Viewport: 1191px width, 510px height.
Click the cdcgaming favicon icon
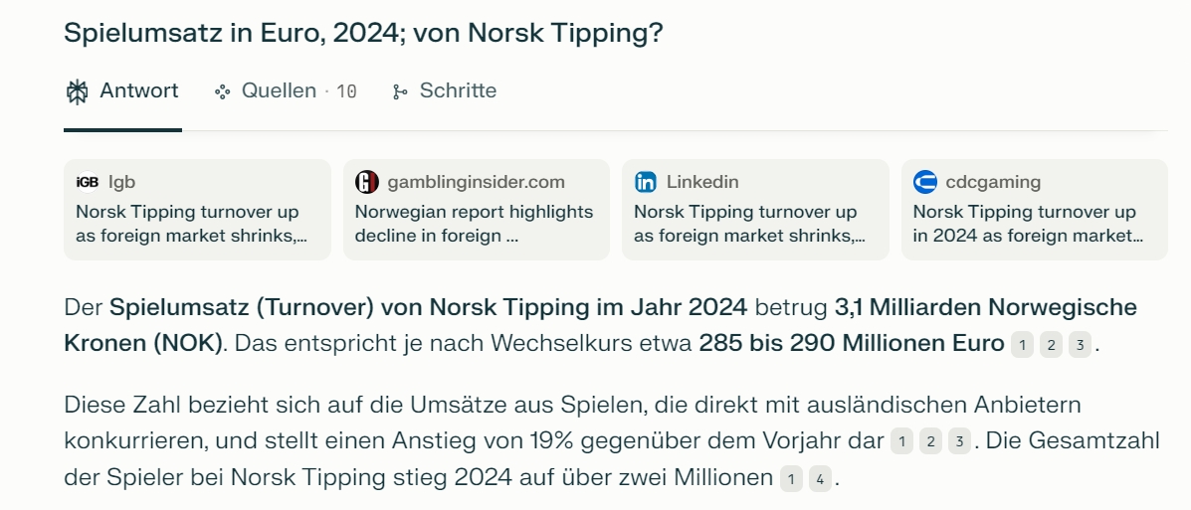click(924, 182)
